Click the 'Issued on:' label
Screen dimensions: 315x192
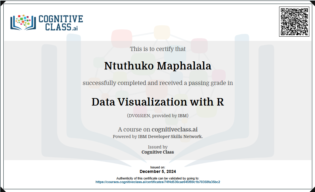click(x=158, y=167)
